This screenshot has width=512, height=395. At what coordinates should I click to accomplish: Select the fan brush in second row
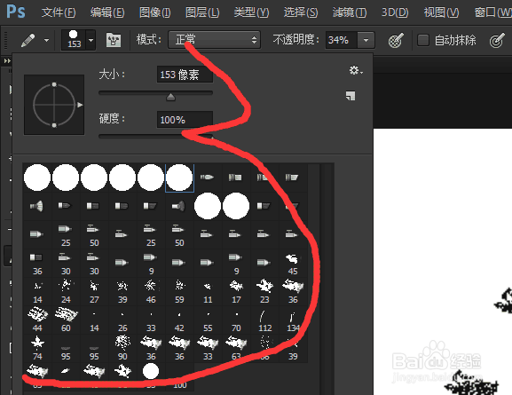click(x=37, y=206)
